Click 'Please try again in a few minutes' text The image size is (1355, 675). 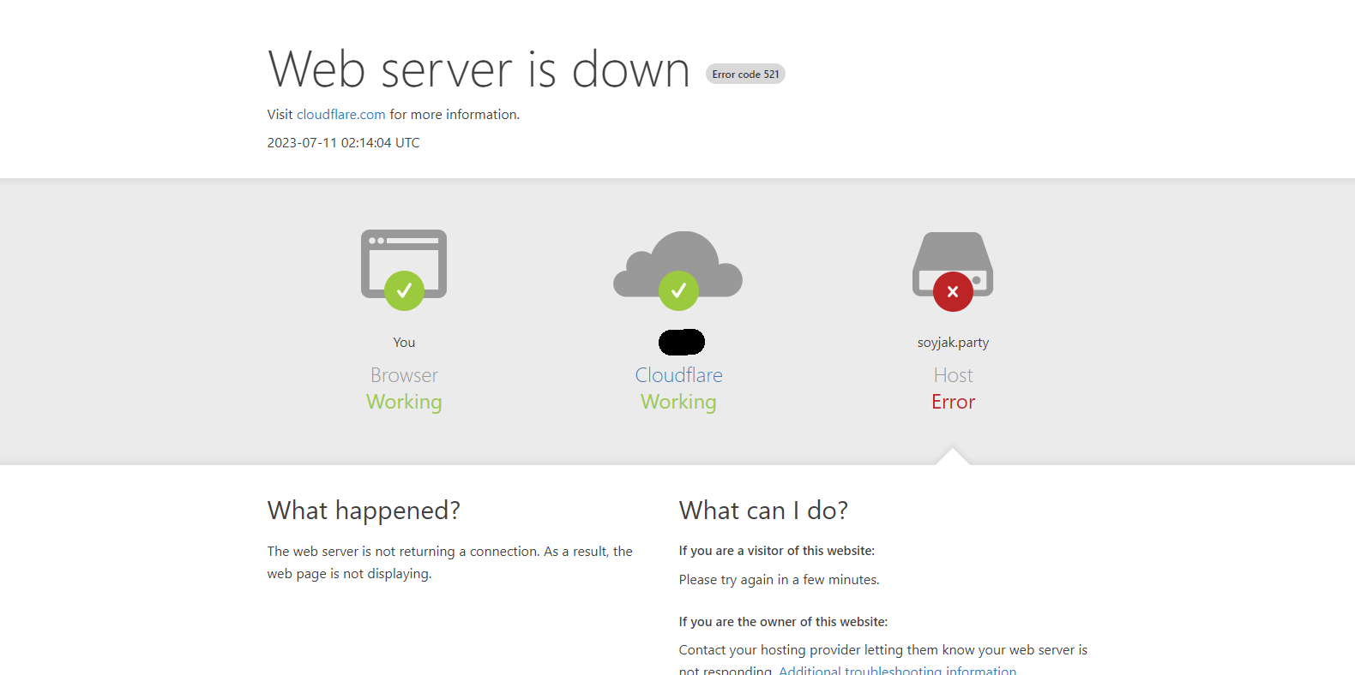click(x=779, y=580)
